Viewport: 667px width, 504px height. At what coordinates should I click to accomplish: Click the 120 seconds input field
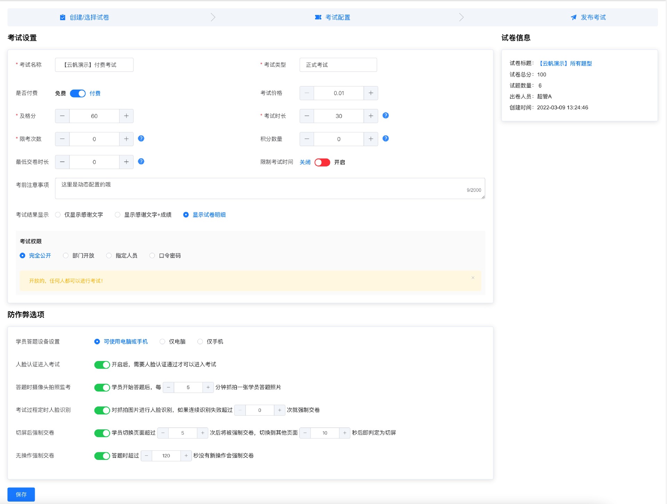[x=166, y=456]
